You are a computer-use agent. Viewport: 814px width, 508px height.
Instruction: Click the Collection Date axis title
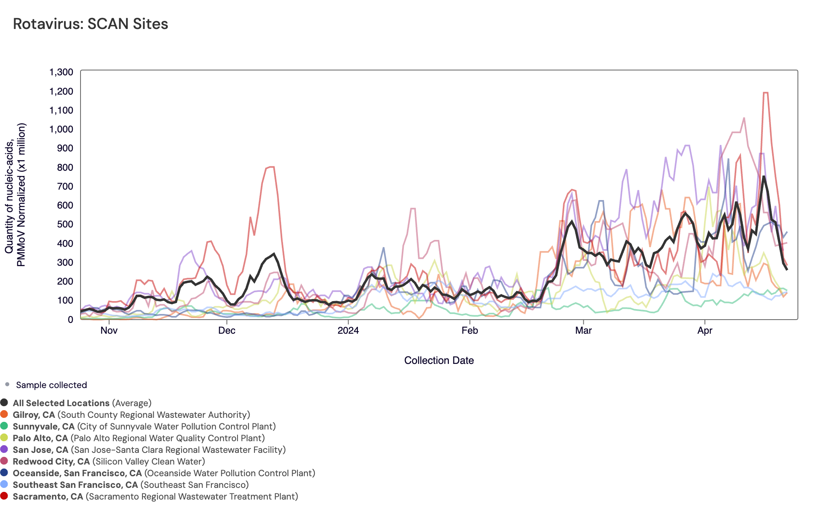point(439,360)
